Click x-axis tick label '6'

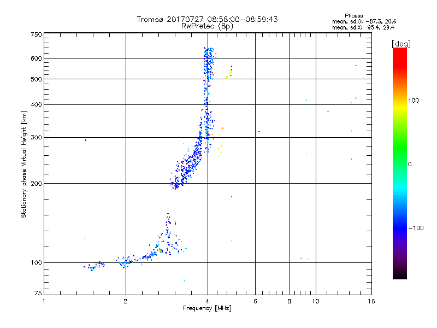(255, 301)
